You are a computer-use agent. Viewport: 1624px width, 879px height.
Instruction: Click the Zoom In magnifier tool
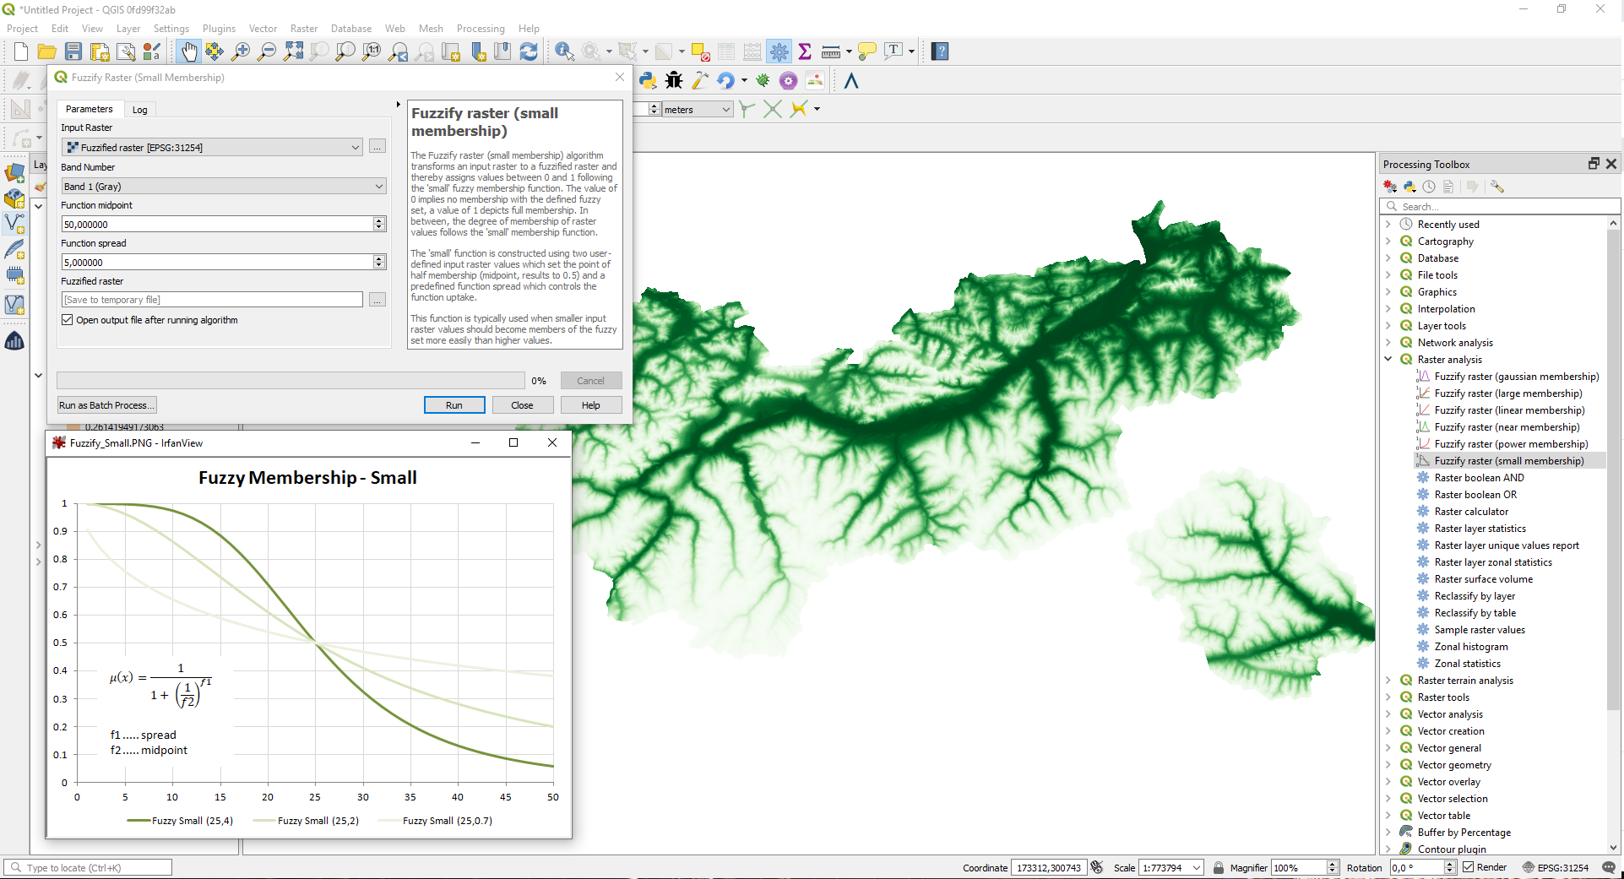coord(241,52)
